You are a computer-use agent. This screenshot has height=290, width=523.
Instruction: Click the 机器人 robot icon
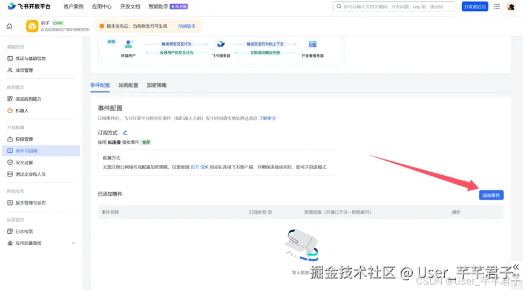[10, 110]
